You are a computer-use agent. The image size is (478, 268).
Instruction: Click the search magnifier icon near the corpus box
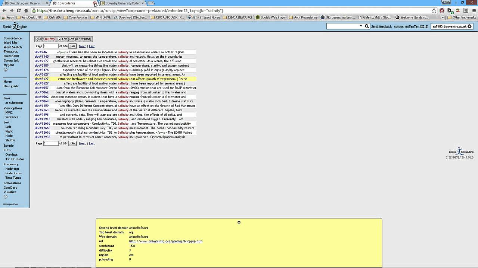pyautogui.click(x=367, y=26)
